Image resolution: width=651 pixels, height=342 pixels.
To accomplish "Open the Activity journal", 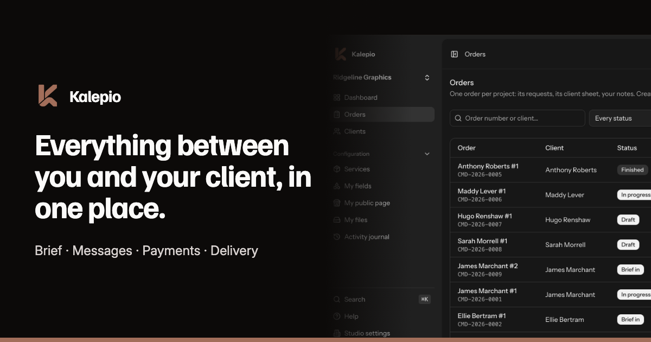I will (x=382, y=237).
